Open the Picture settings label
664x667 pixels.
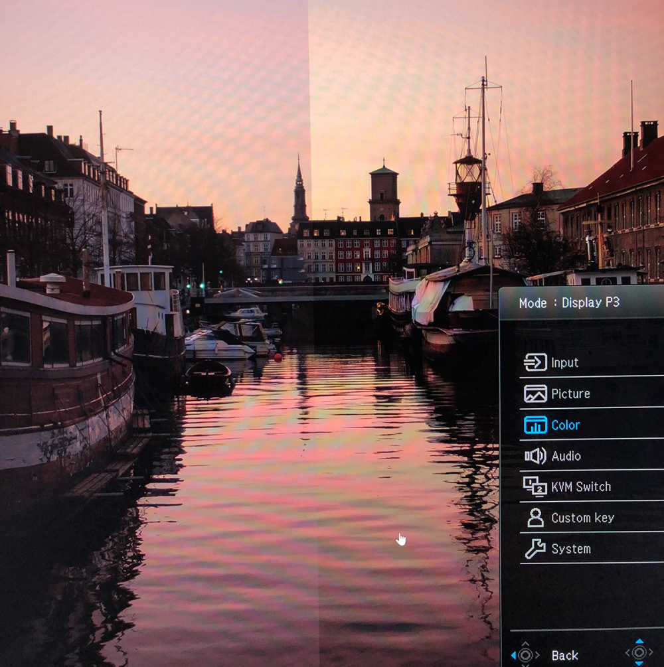(x=570, y=394)
